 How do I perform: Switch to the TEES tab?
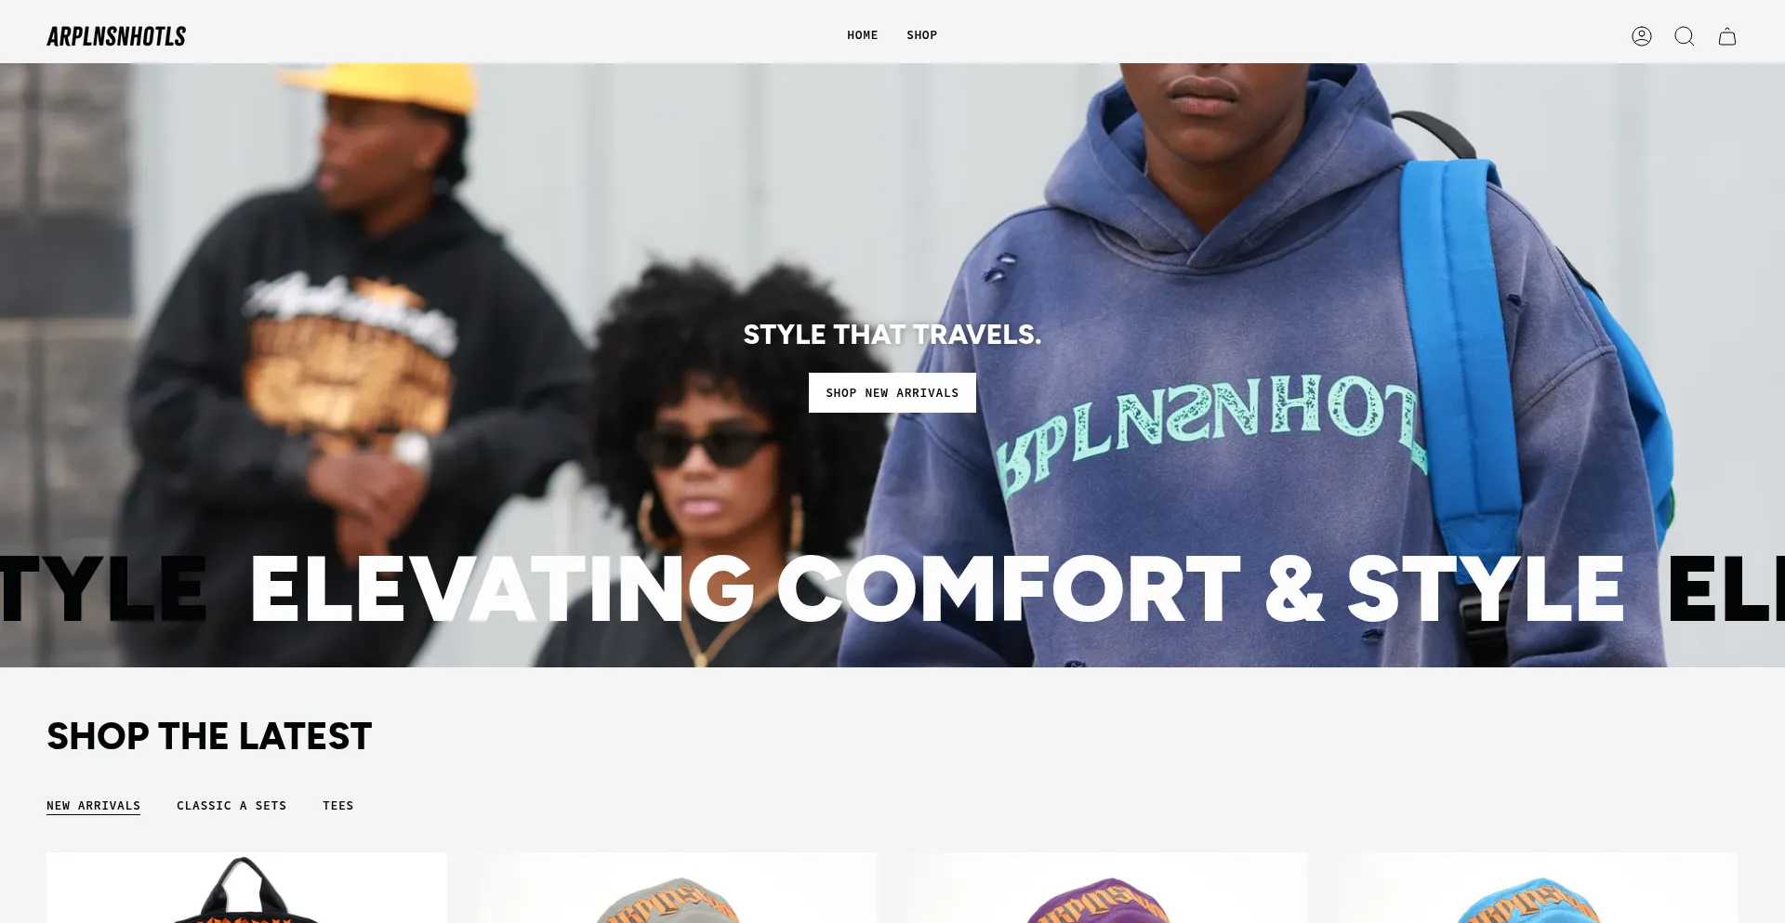338,806
